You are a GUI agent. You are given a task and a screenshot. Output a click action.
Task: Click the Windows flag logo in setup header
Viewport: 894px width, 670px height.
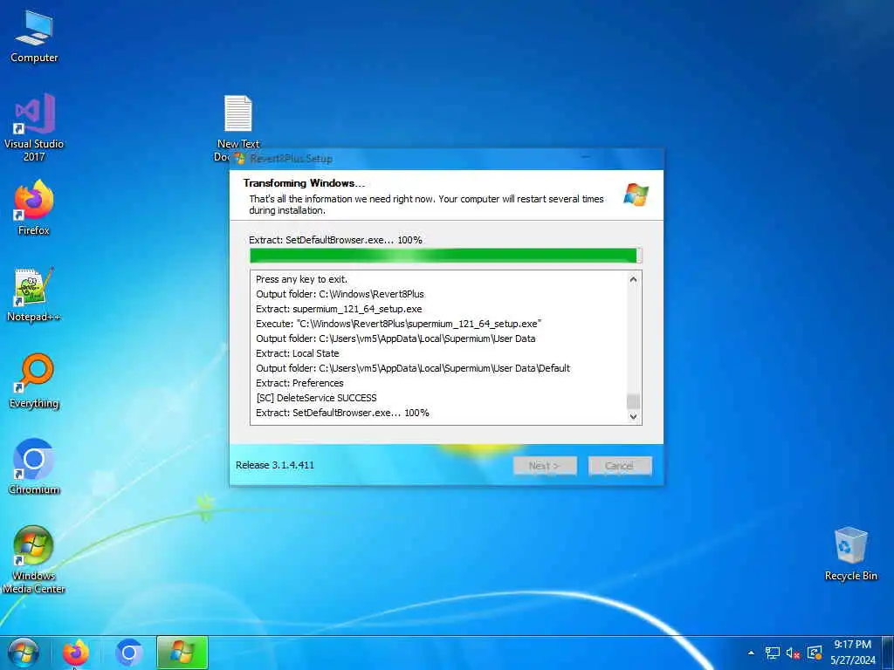click(x=636, y=195)
